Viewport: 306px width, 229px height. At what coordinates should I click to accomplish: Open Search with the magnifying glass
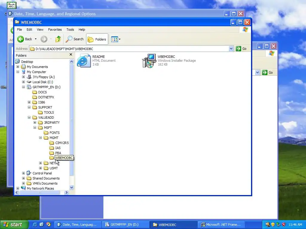(x=74, y=39)
